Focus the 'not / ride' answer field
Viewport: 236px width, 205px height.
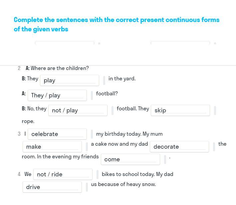pos(63,174)
